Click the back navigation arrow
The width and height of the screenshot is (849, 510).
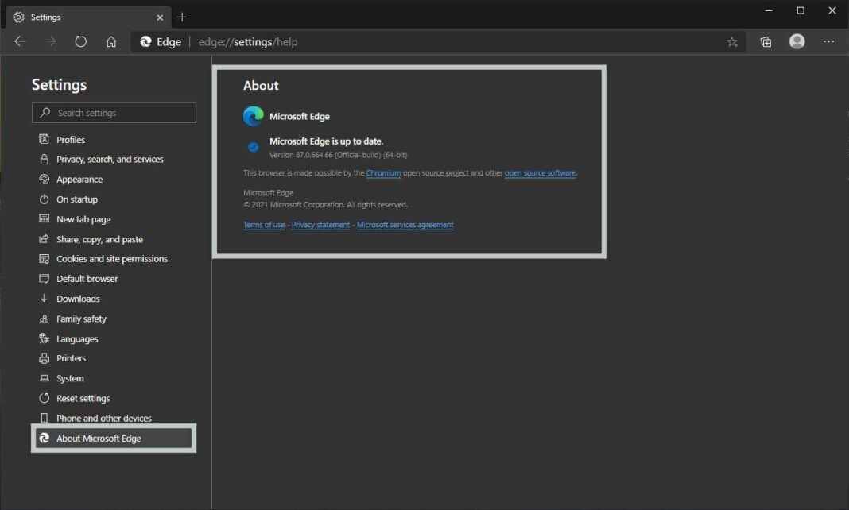pos(20,41)
